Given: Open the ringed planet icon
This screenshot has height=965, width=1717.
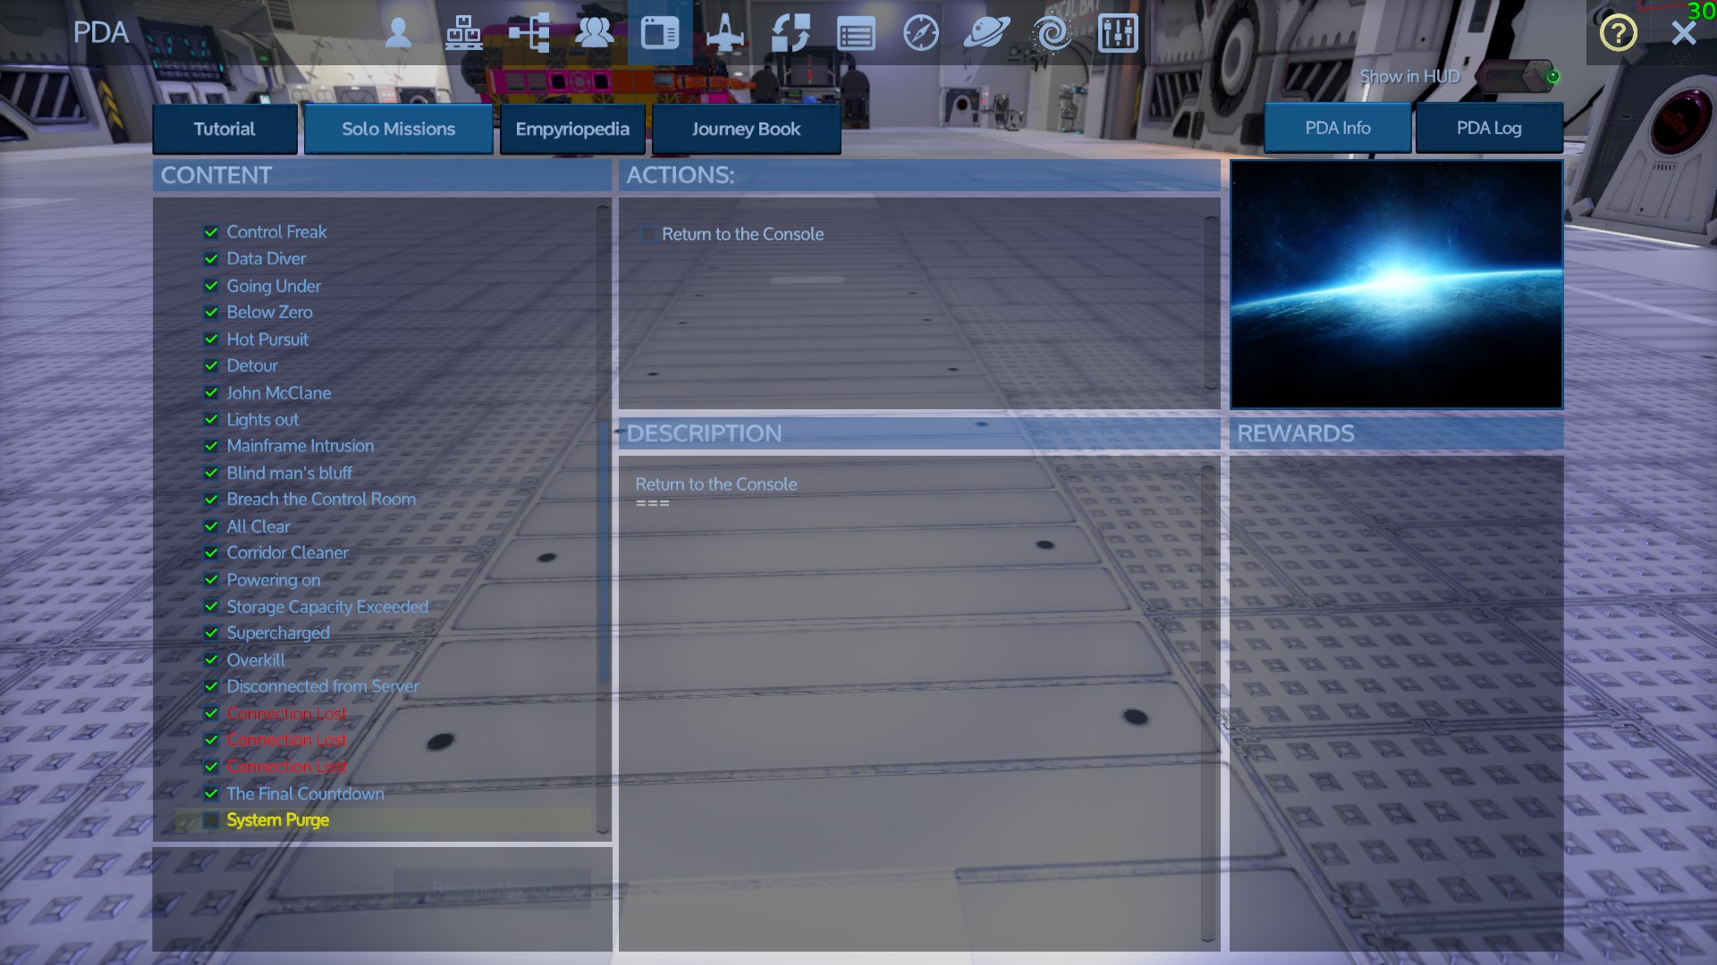Looking at the screenshot, I should (x=986, y=33).
